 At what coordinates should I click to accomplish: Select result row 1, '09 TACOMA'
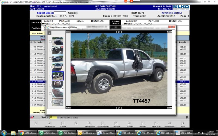tap(38, 47)
